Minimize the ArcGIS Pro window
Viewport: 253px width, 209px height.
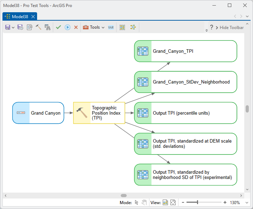214,5
